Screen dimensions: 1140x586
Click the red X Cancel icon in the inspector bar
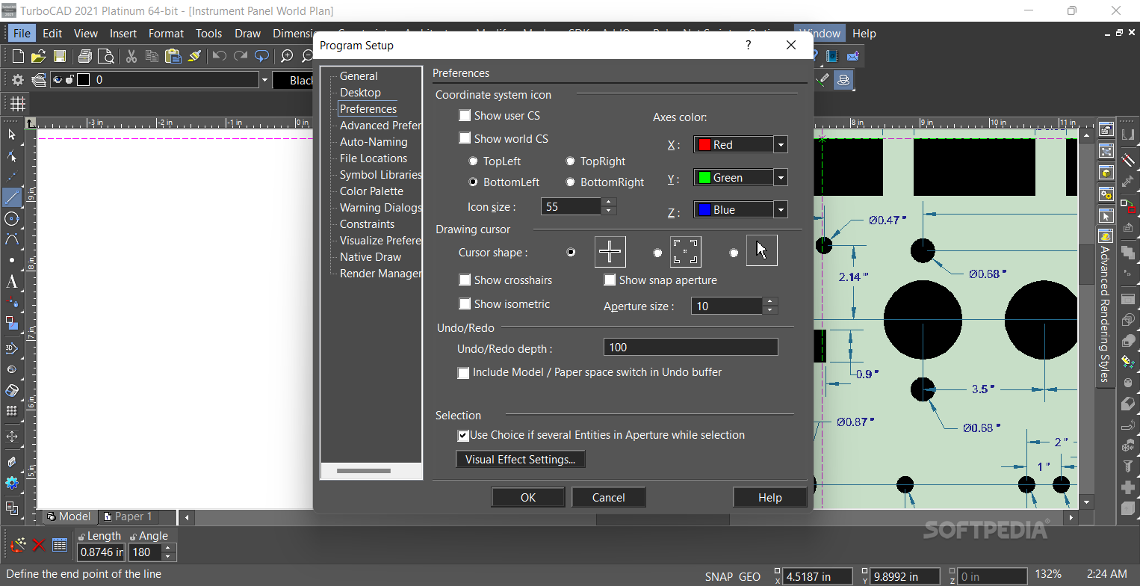39,546
